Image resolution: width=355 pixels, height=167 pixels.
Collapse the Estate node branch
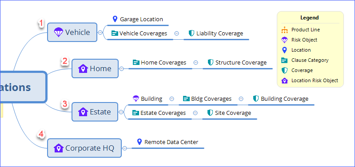pyautogui.click(x=121, y=112)
